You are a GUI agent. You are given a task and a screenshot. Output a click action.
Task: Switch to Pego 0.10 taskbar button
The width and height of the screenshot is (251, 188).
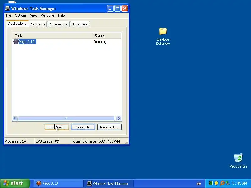point(58,183)
